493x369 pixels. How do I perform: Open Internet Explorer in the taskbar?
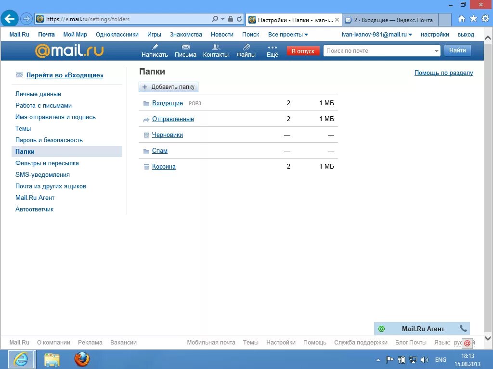tap(21, 359)
